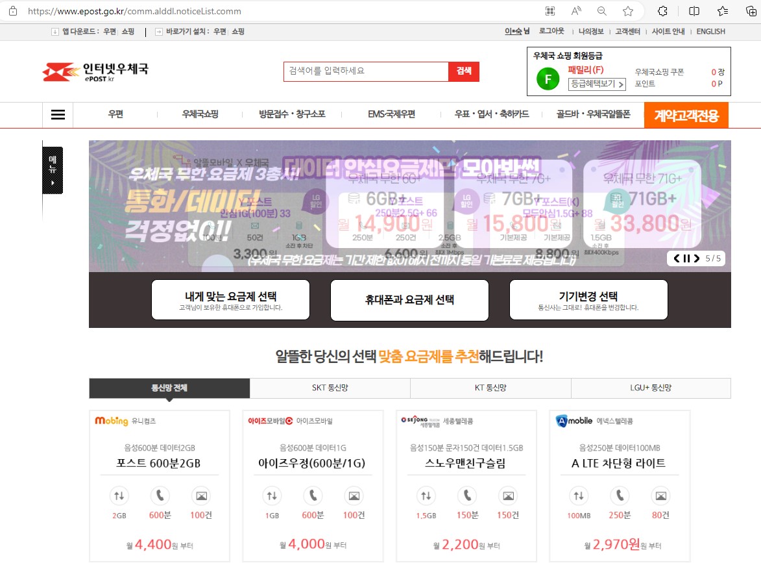Click the browser apps grid icon
The image size is (761, 563).
550,10
